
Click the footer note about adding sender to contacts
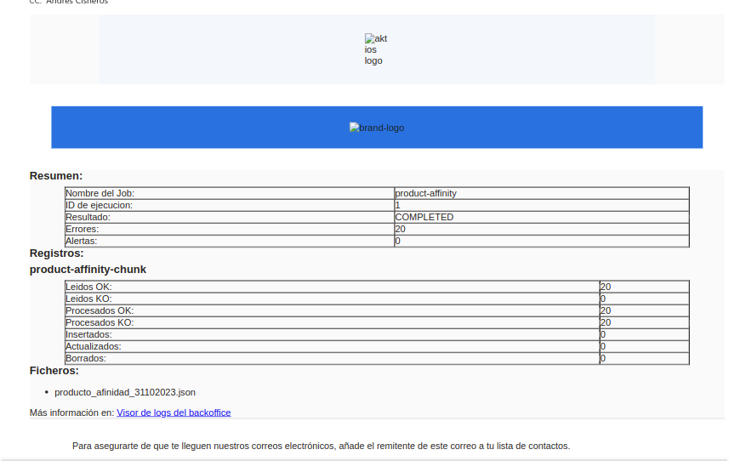point(322,447)
